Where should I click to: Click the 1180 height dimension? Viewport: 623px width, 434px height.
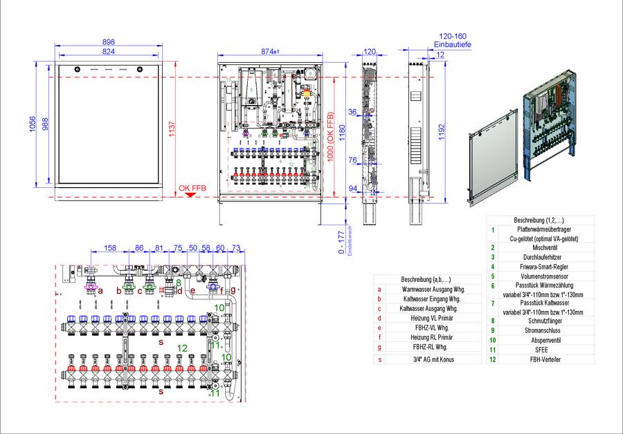click(342, 133)
